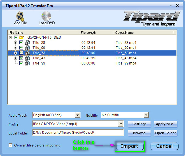The width and height of the screenshot is (185, 156).
Task: Click the Load DVD disc icon
Action: pos(46,16)
